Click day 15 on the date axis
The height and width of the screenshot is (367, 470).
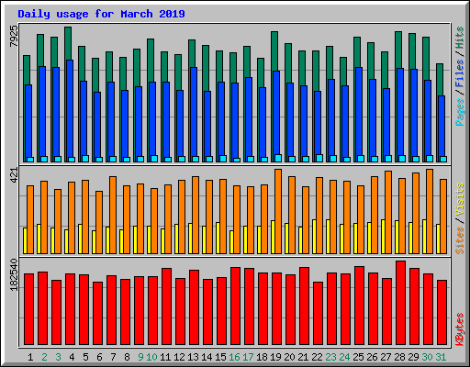point(220,357)
